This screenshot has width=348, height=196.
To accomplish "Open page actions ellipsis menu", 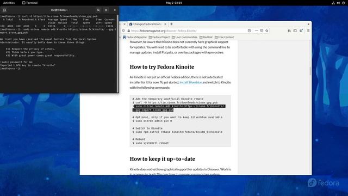I will (257, 30).
